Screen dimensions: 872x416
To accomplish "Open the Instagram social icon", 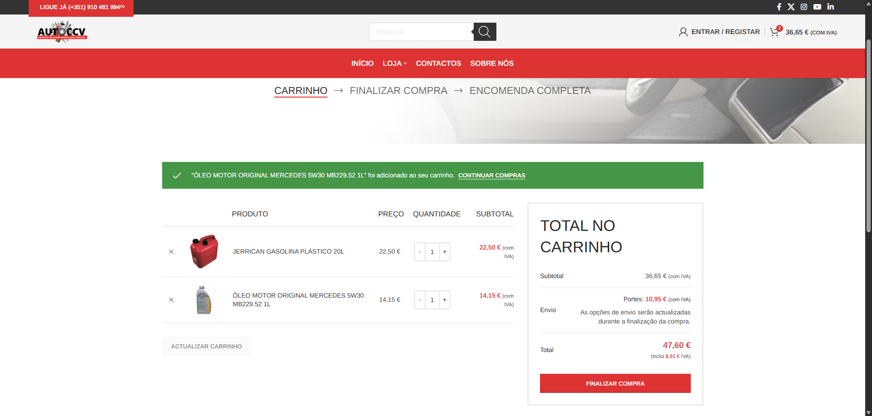I will coord(804,7).
